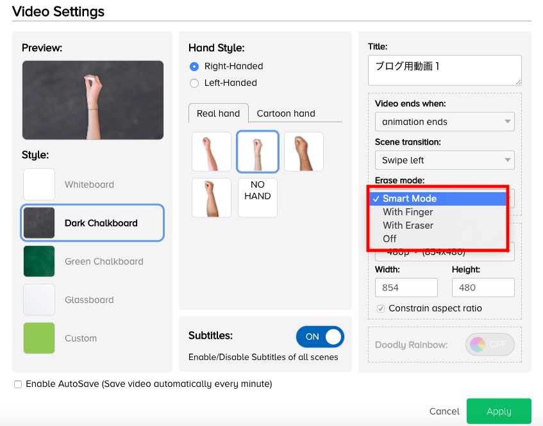
Task: Click the Width input field
Action: click(406, 287)
